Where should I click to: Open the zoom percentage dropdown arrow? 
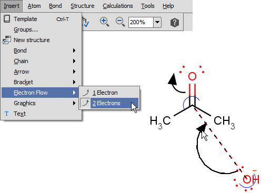coord(157,22)
